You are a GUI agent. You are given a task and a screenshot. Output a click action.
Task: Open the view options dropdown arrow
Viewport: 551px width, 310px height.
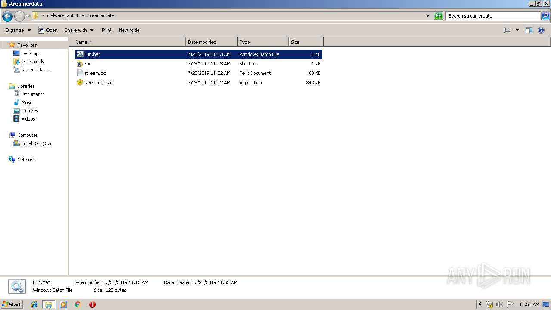click(x=517, y=30)
